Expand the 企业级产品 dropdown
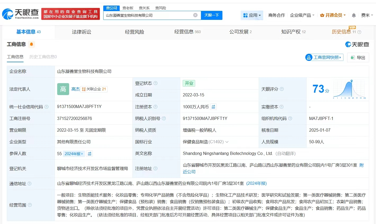This screenshot has height=224, width=376. coord(302,15)
